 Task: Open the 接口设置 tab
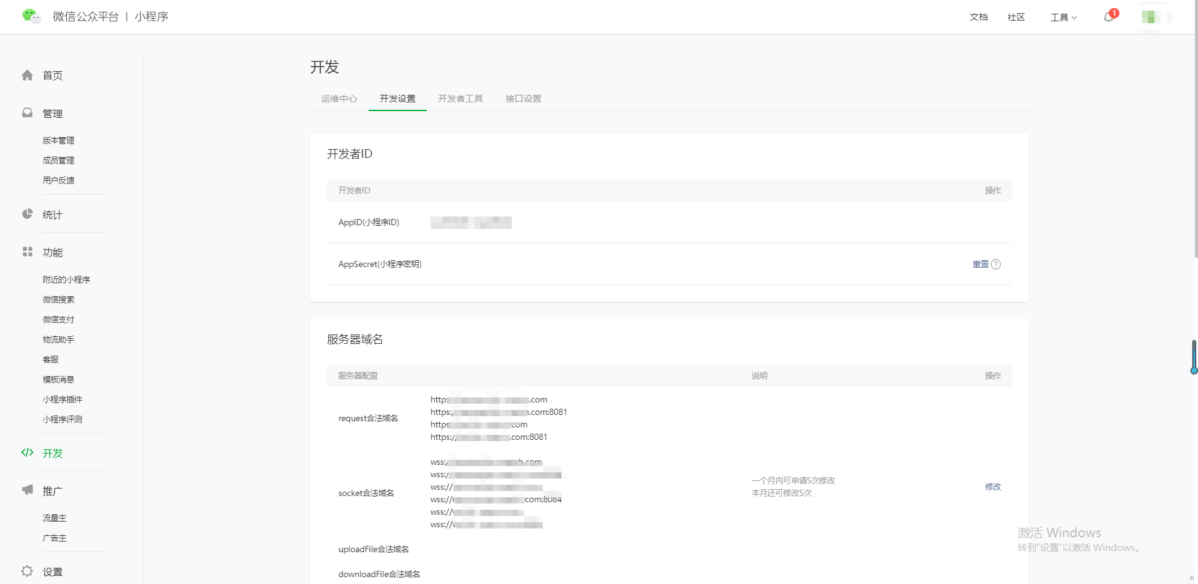click(523, 99)
